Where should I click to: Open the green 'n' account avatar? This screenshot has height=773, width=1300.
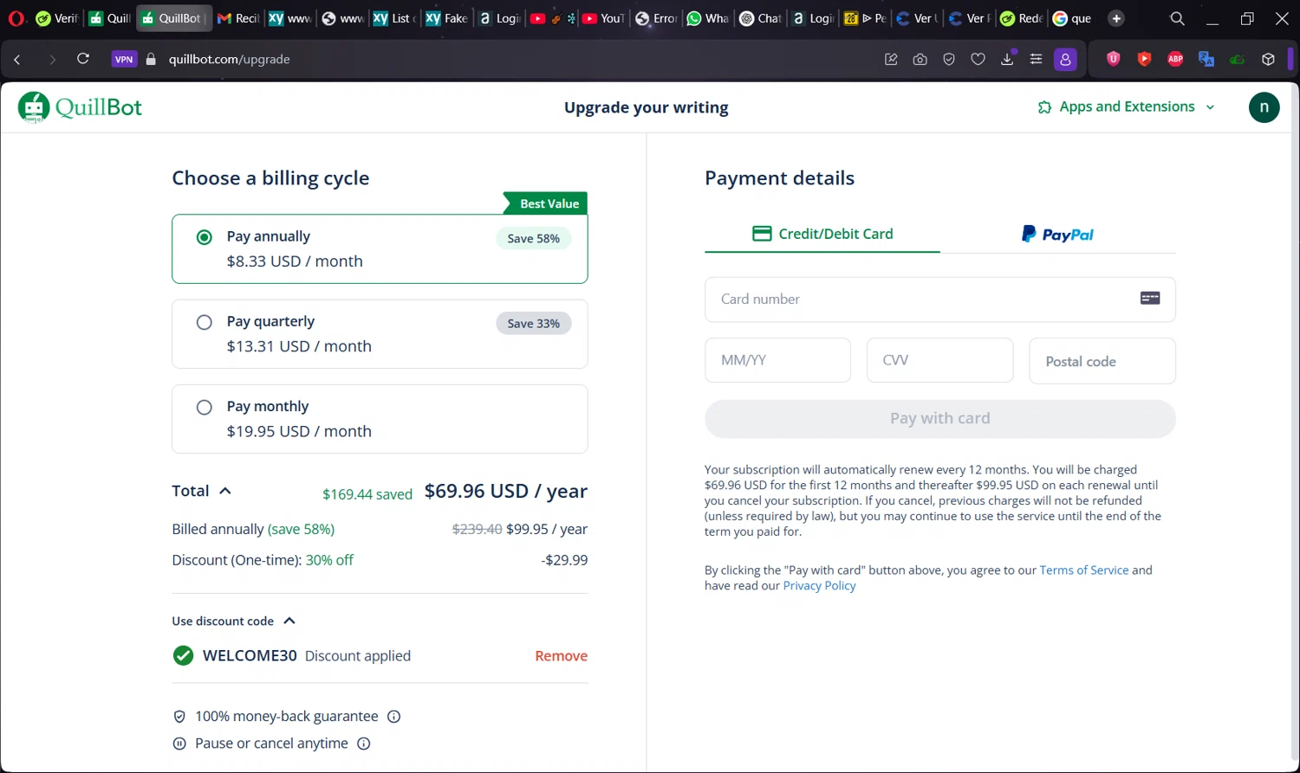(x=1264, y=107)
